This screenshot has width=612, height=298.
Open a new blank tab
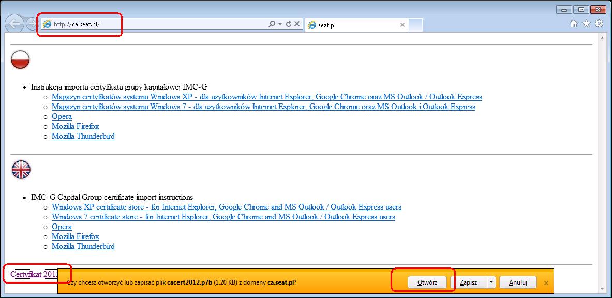(416, 25)
